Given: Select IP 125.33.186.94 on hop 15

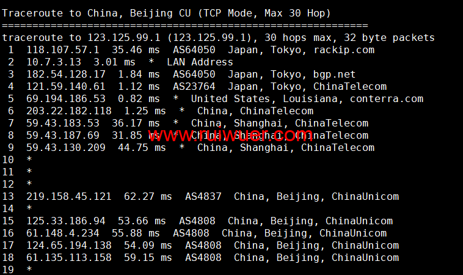Looking at the screenshot, I should (65, 221).
